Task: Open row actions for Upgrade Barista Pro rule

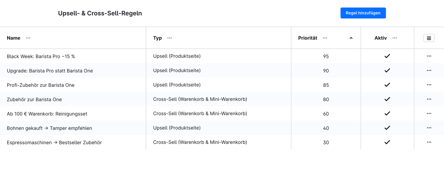Action: [429, 70]
